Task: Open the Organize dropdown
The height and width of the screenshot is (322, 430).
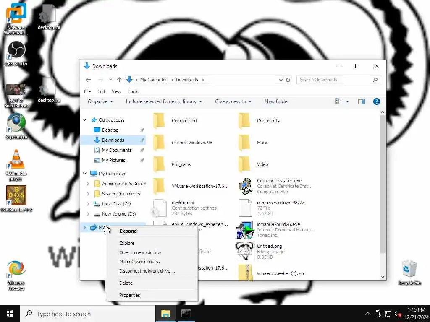Action: 100,101
